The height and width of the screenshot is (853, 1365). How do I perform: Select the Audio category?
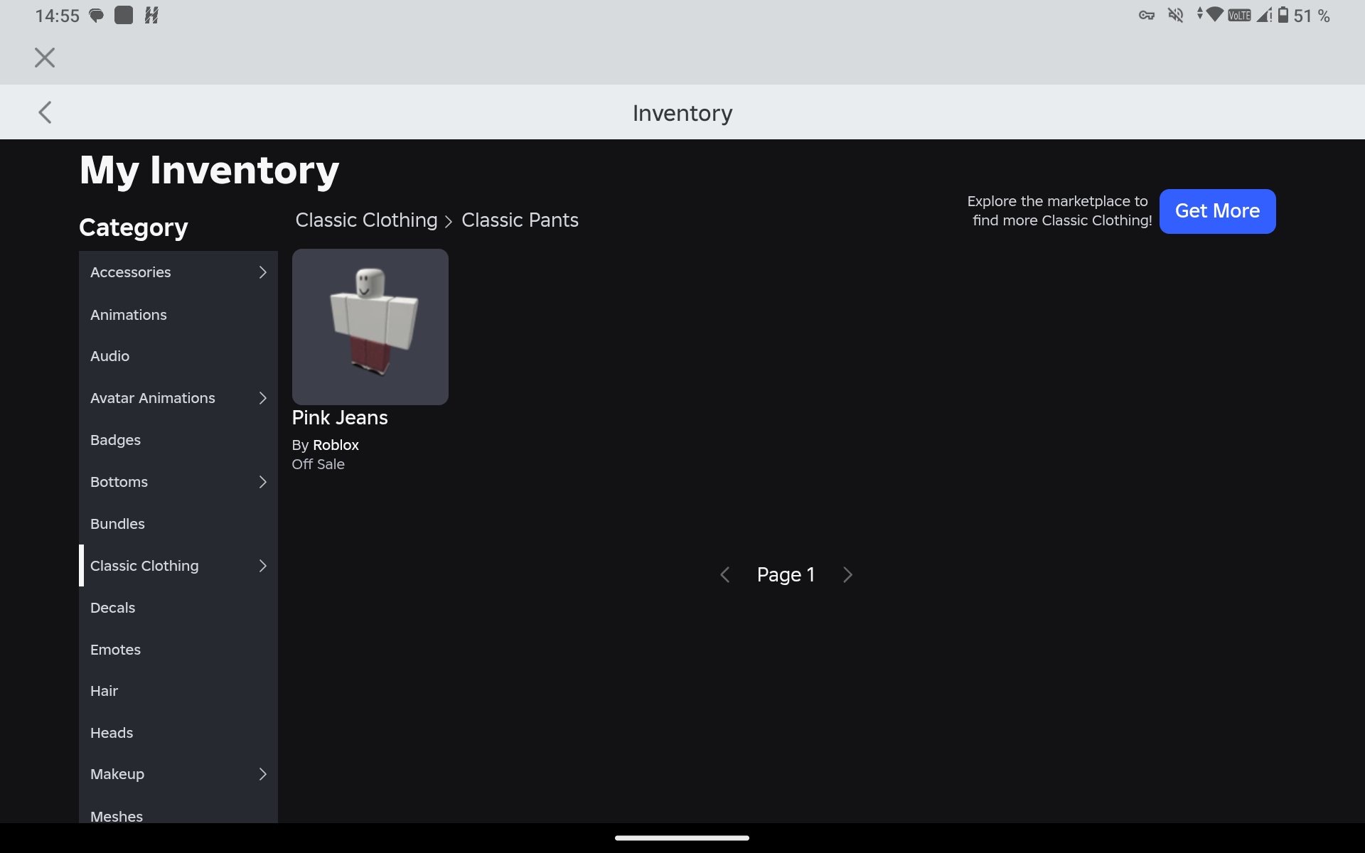(x=178, y=356)
